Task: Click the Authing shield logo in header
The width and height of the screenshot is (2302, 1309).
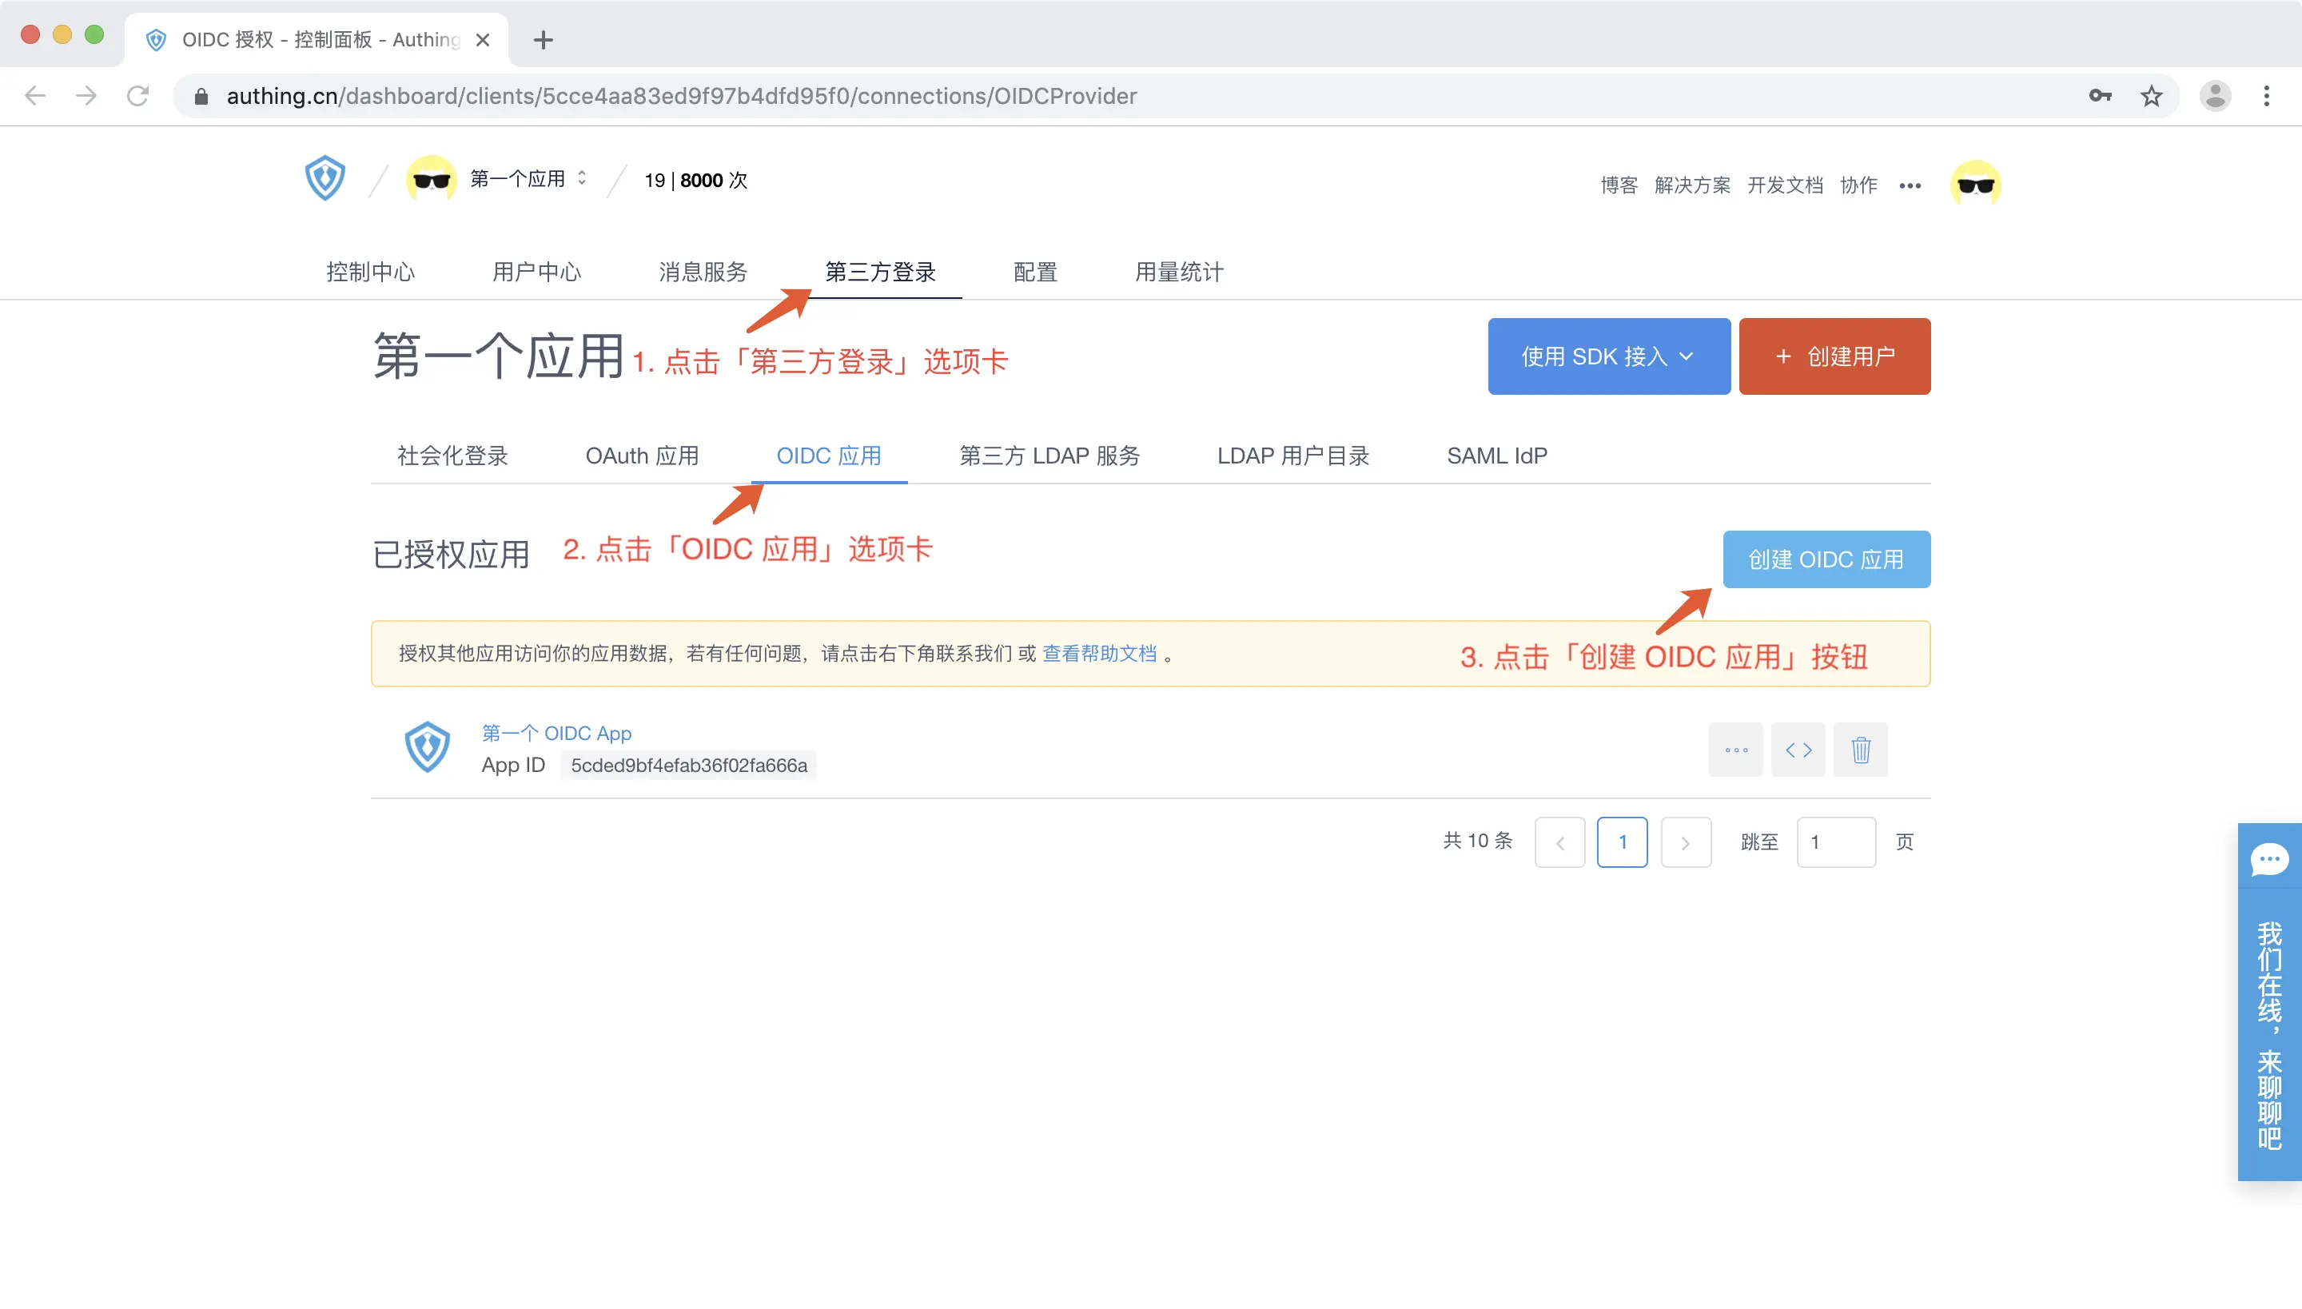Action: coord(325,178)
